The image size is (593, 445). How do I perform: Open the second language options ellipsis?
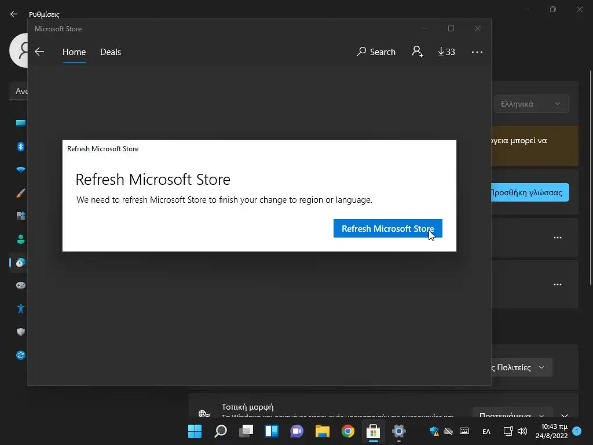(558, 284)
